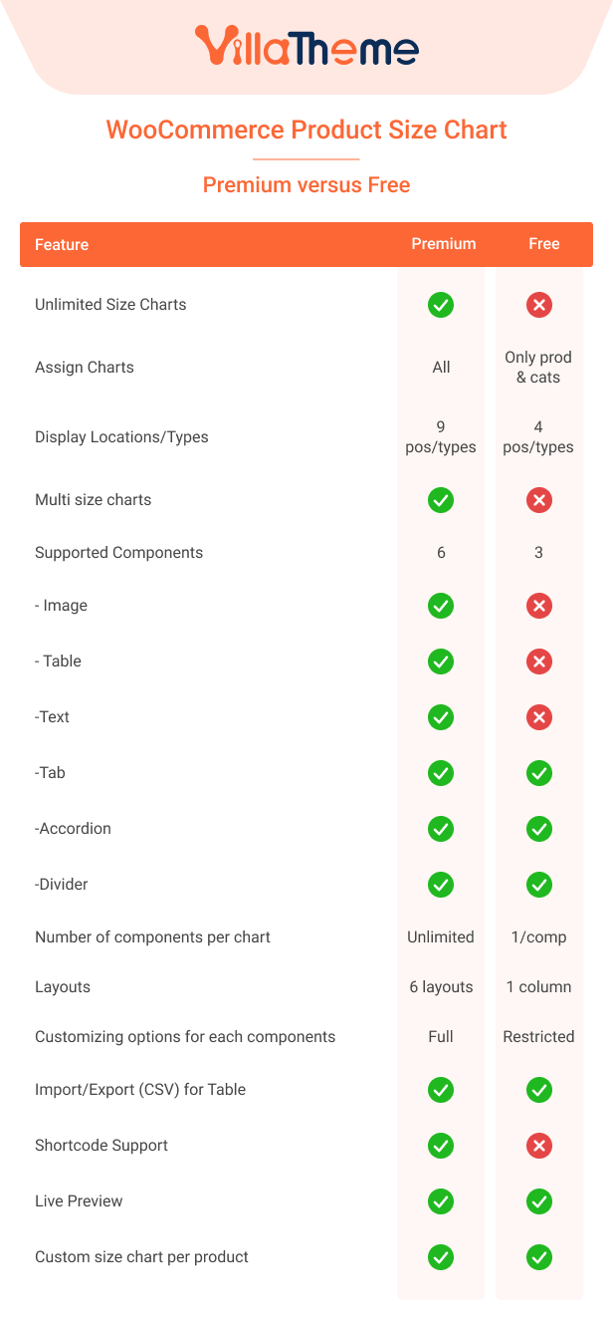Click Free red cross for Unlimited Size Charts
The width and height of the screenshot is (613, 1325).
pos(539,305)
